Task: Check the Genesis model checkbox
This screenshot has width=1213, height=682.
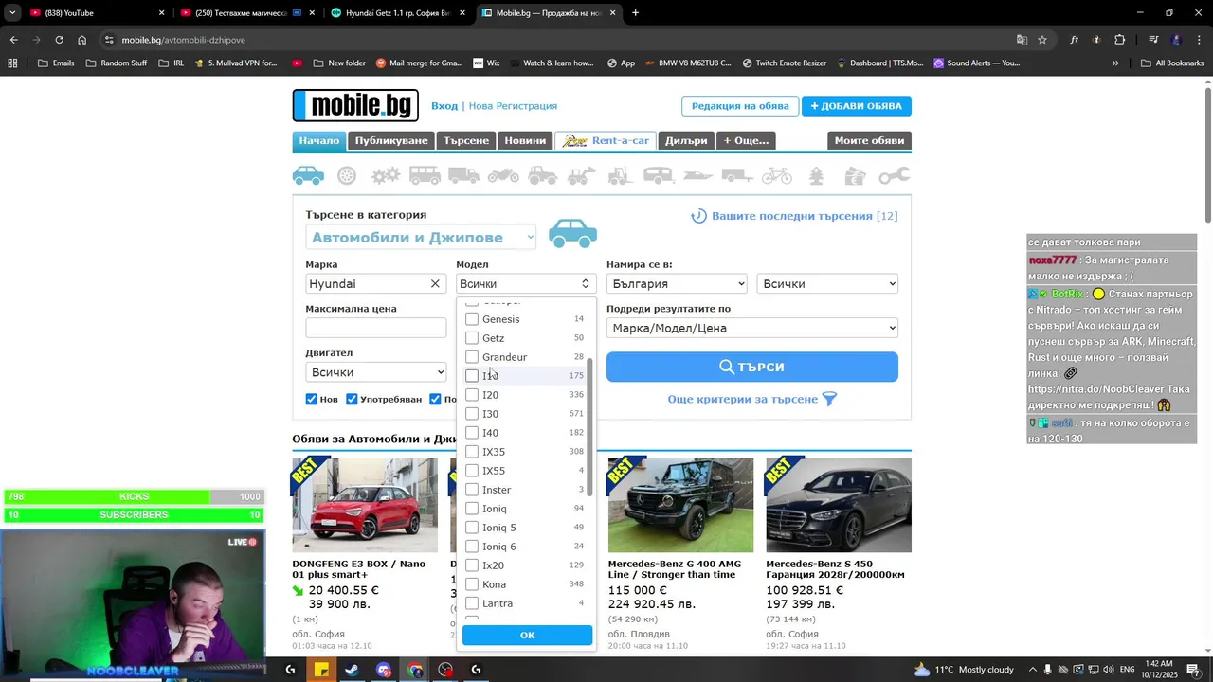Action: tap(472, 319)
